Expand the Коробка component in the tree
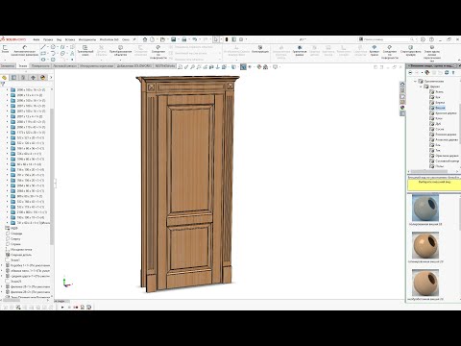This screenshot has height=346, width=461. coord(2,265)
